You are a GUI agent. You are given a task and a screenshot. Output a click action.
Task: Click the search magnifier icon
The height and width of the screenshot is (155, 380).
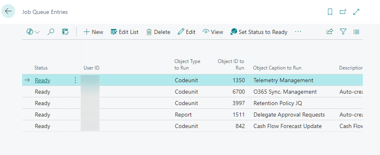[x=51, y=32]
